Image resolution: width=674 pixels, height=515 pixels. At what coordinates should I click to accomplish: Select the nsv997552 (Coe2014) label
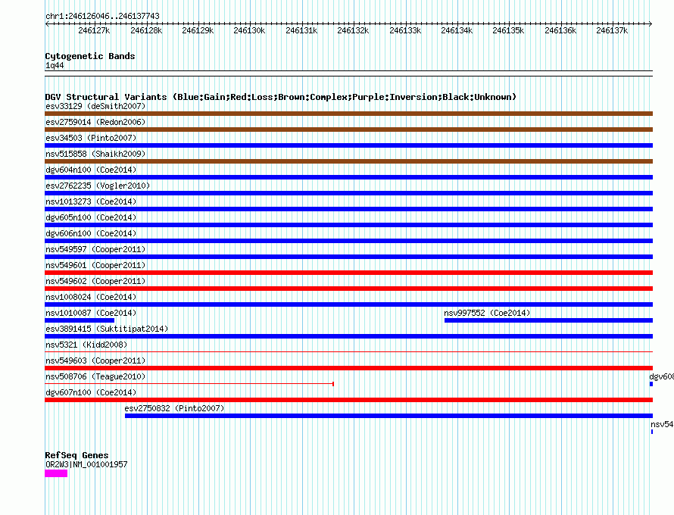(x=487, y=313)
